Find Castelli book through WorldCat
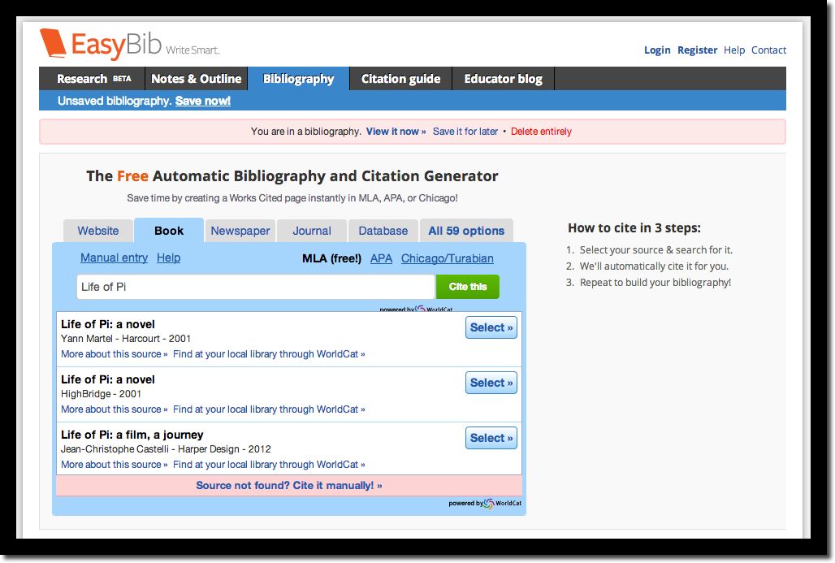Image resolution: width=835 pixels, height=563 pixels. tap(269, 465)
